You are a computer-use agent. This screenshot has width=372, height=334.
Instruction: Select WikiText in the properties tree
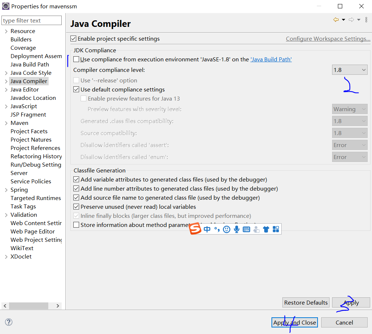click(x=22, y=248)
